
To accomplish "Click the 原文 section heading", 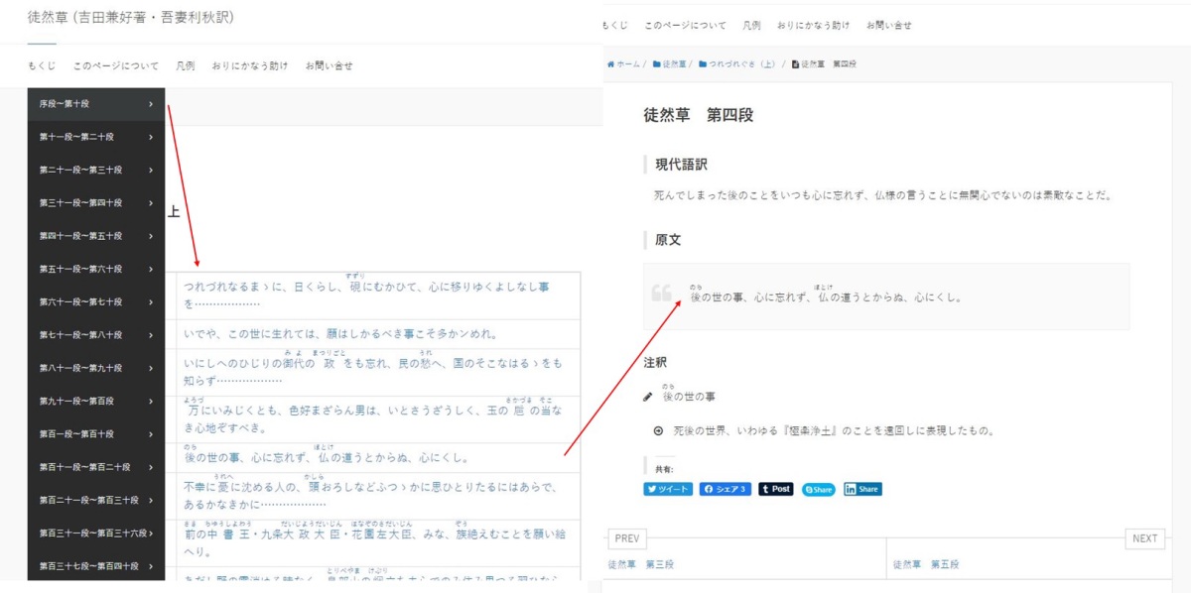I will pyautogui.click(x=668, y=240).
